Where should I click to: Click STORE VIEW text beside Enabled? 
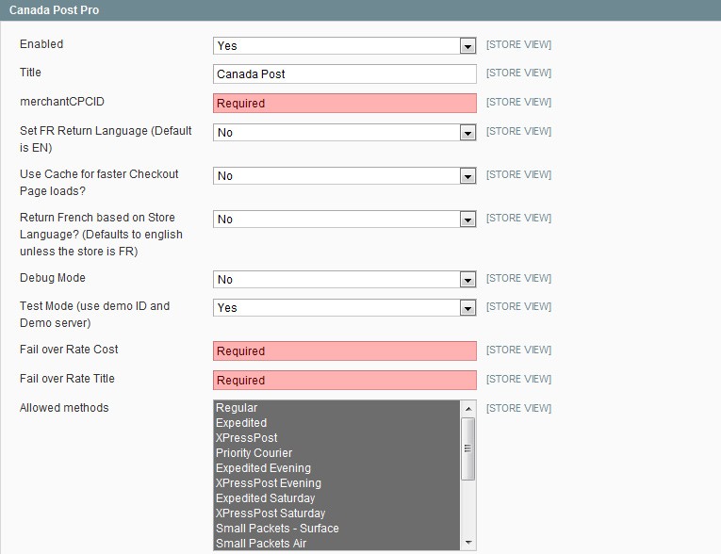point(518,44)
